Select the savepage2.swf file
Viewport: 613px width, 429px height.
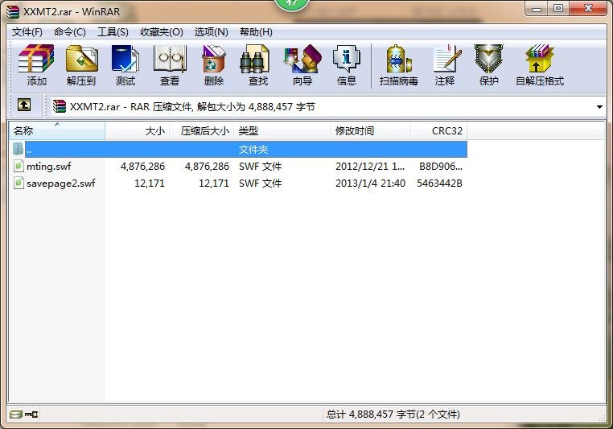point(60,183)
